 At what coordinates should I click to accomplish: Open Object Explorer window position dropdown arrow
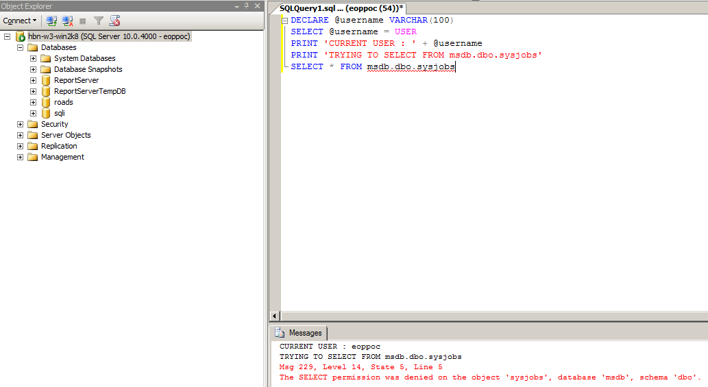click(x=236, y=6)
